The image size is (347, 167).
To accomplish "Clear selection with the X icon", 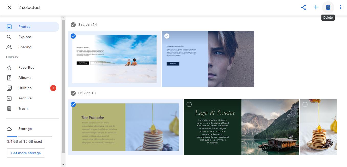I will coord(9,7).
